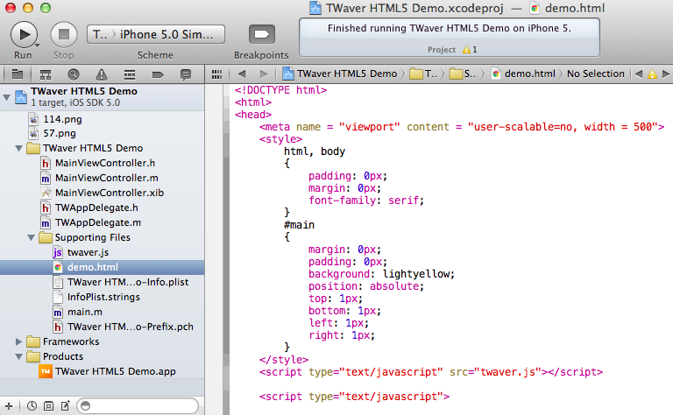
Task: Open the Search navigator
Action: [x=74, y=74]
